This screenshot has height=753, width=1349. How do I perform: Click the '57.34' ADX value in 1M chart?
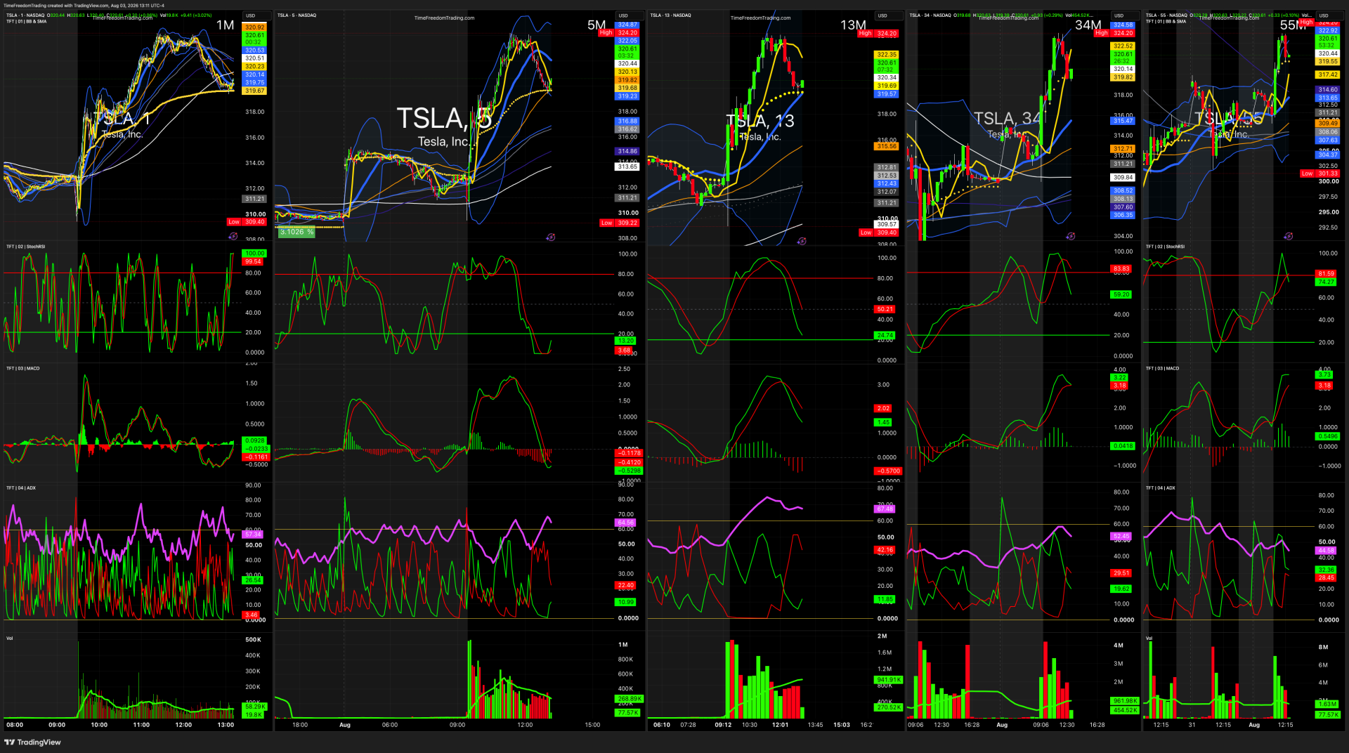tap(254, 535)
